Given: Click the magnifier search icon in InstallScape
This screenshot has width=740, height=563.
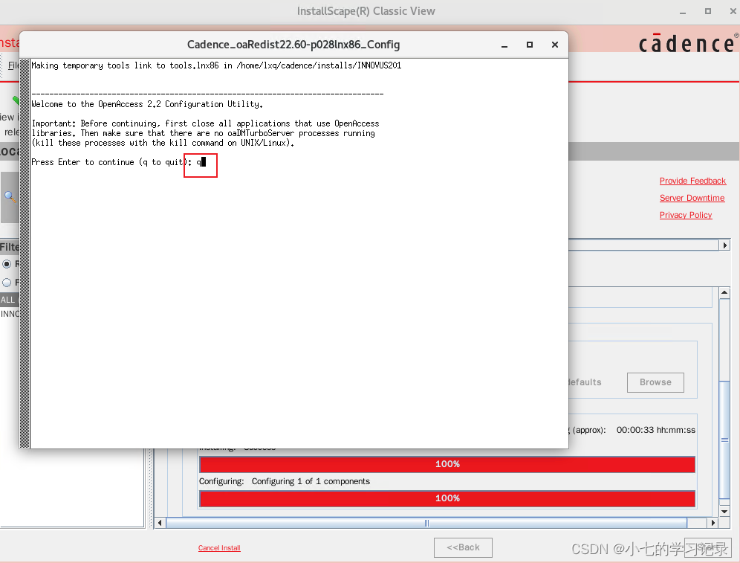Looking at the screenshot, I should click(10, 196).
